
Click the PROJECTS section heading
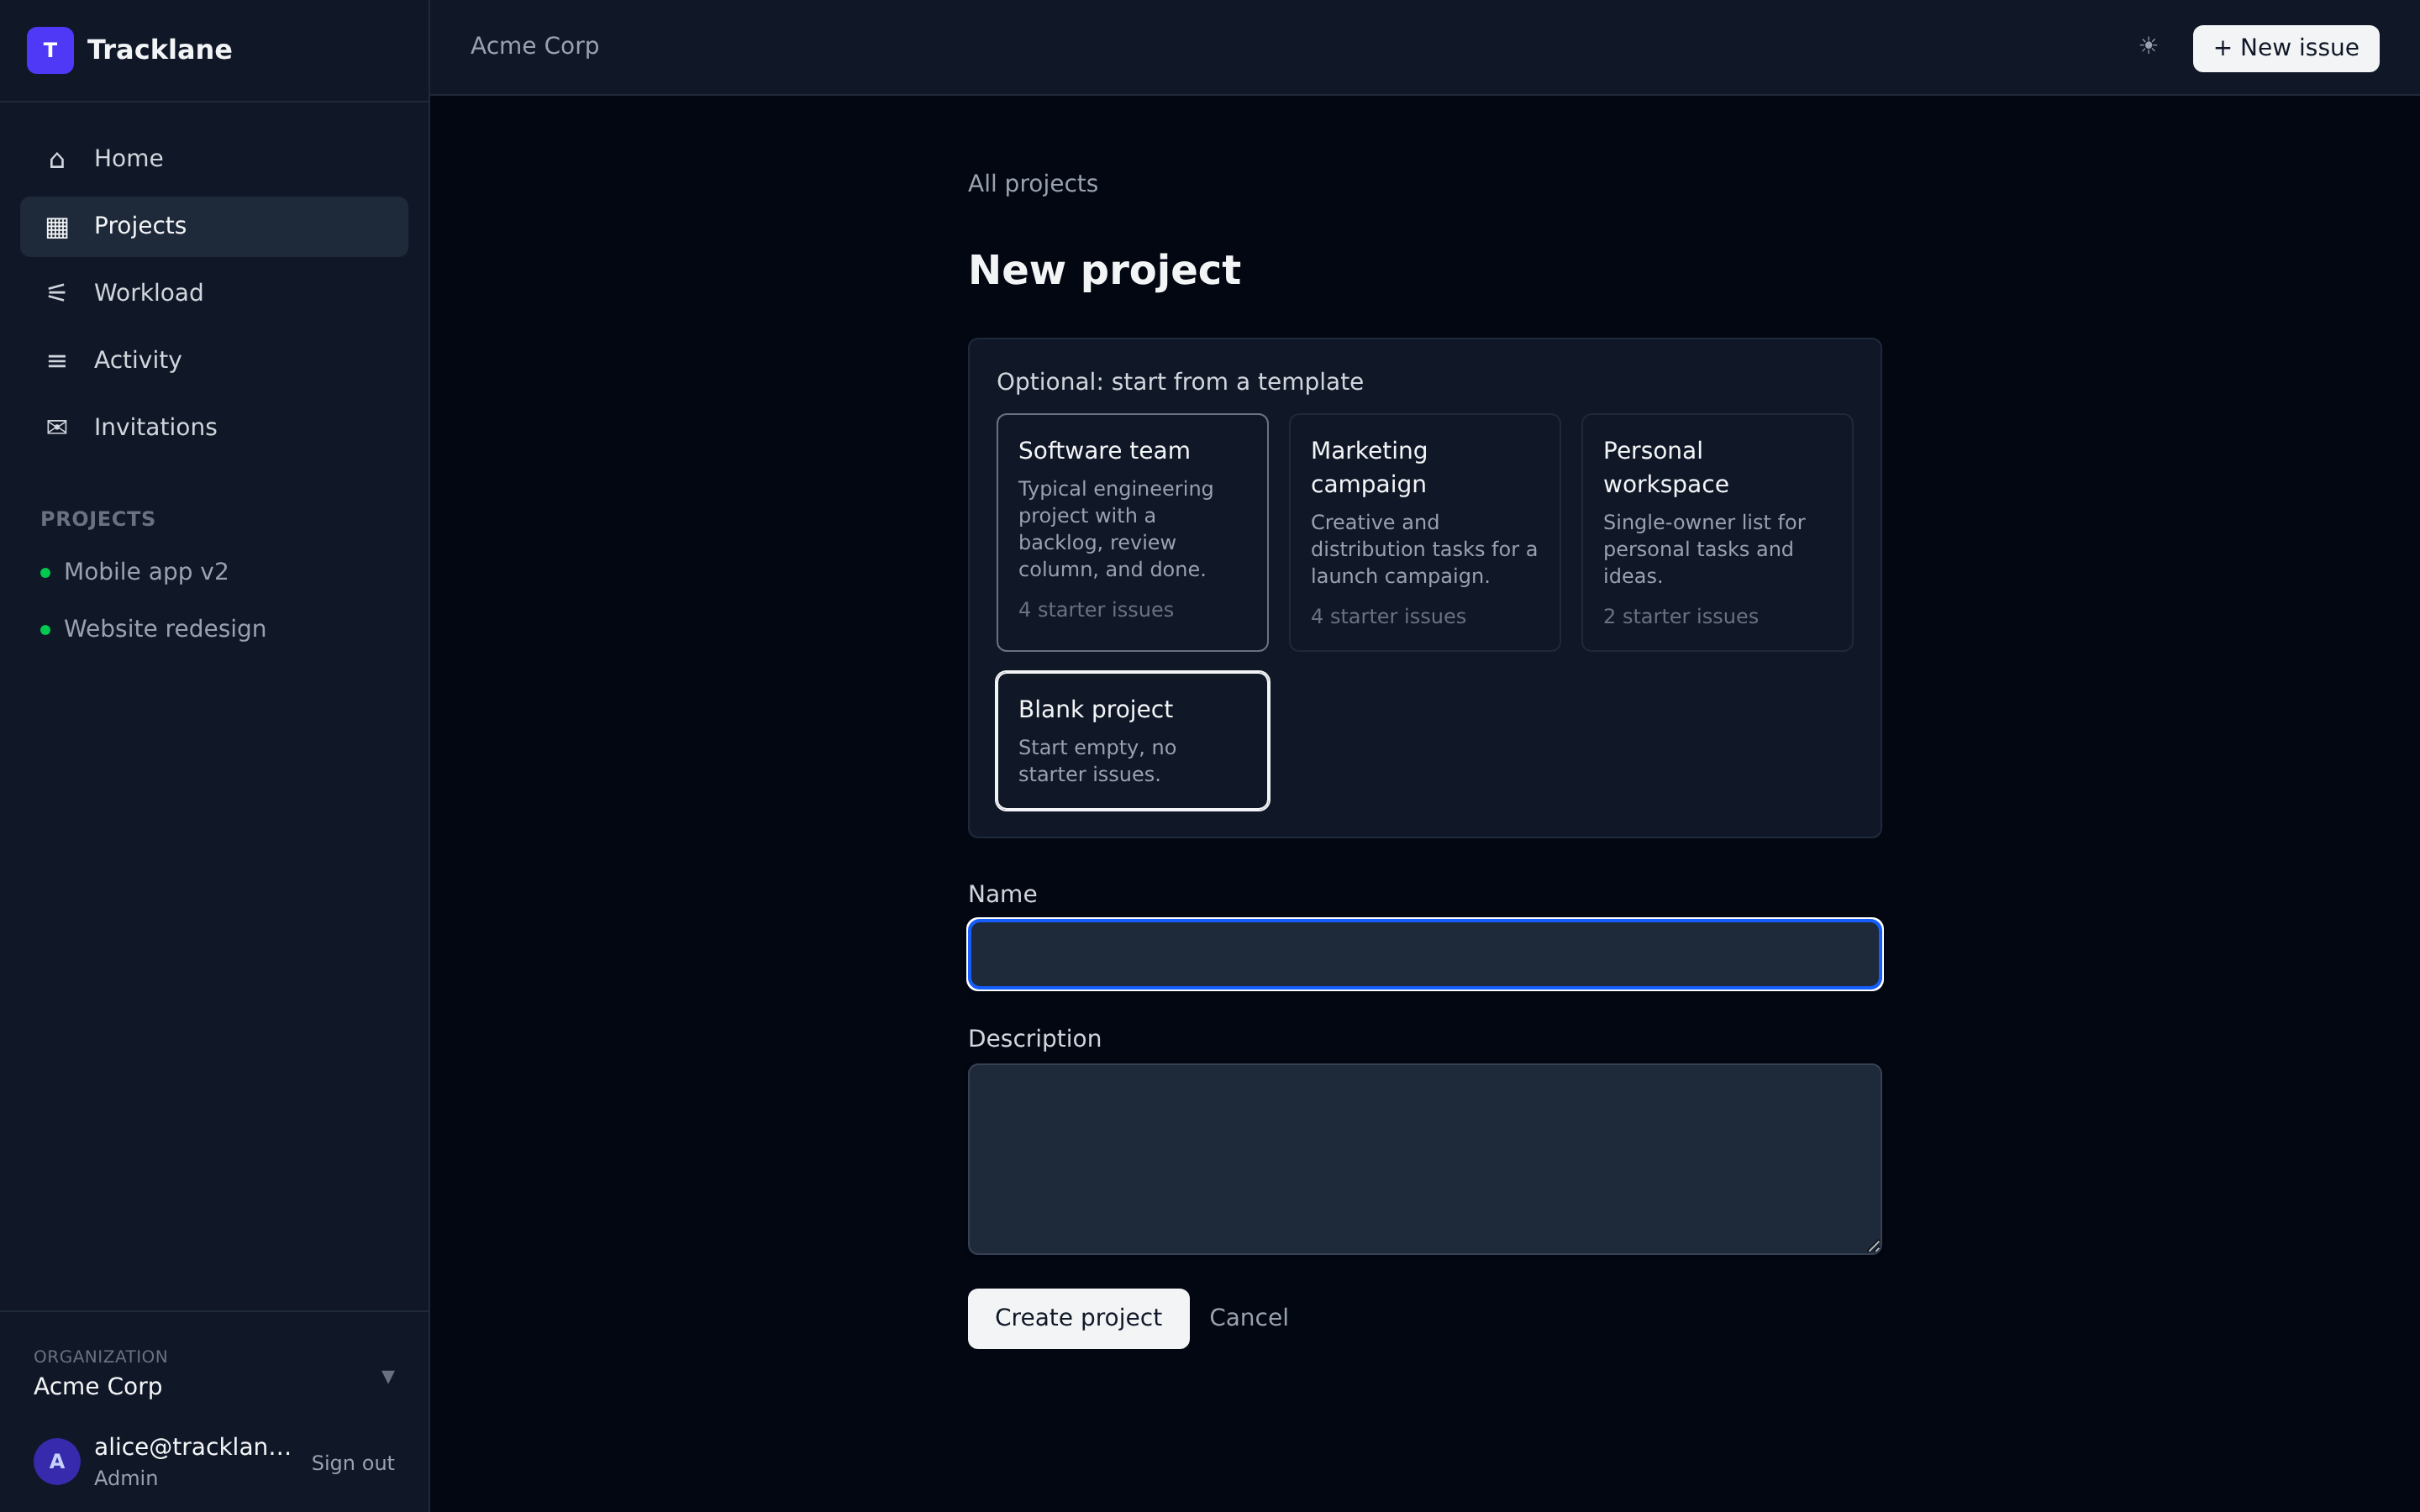tap(97, 519)
